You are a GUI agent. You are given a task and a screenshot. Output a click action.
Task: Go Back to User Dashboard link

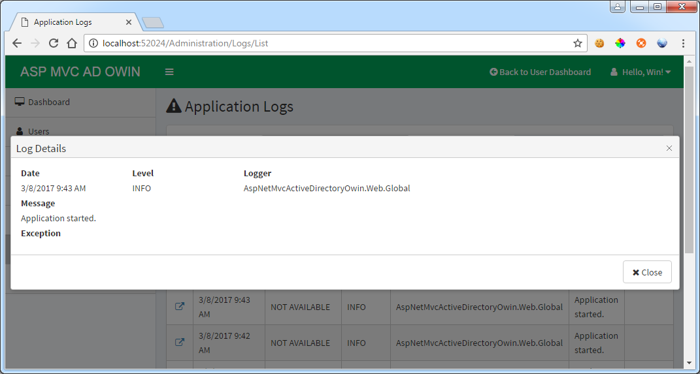[540, 72]
